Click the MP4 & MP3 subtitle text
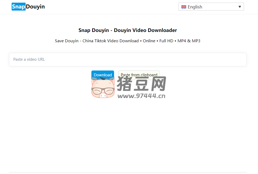Image resolution: width=258 pixels, height=174 pixels. tap(189, 41)
